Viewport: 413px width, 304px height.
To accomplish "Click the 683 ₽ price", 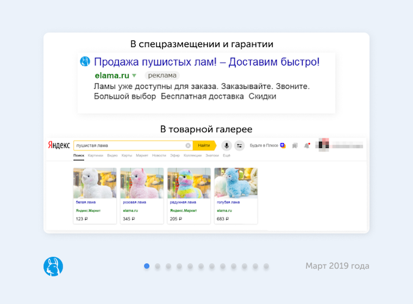I will pyautogui.click(x=223, y=219).
